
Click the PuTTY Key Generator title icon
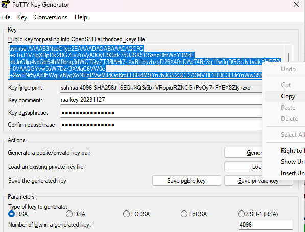(5, 4)
